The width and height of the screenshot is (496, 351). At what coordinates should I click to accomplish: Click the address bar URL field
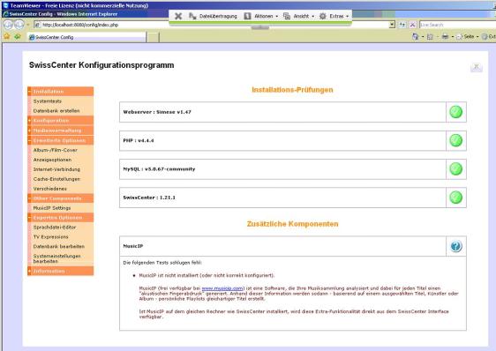tap(211, 25)
